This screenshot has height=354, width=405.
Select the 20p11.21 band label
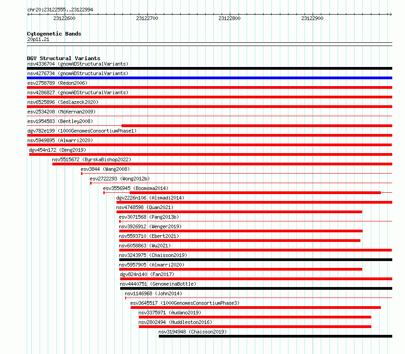point(38,39)
